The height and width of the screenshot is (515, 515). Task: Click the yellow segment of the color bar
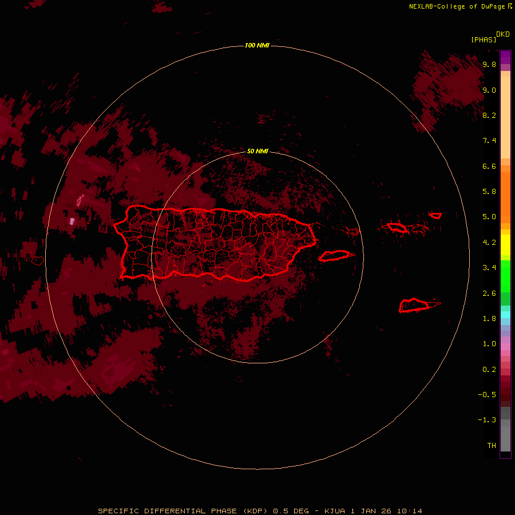tap(505, 245)
